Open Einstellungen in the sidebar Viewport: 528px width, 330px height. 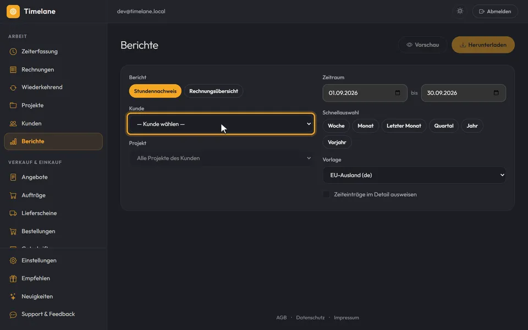(53, 261)
